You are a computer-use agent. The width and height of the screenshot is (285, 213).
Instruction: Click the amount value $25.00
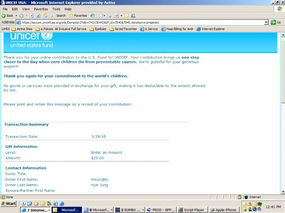click(97, 158)
